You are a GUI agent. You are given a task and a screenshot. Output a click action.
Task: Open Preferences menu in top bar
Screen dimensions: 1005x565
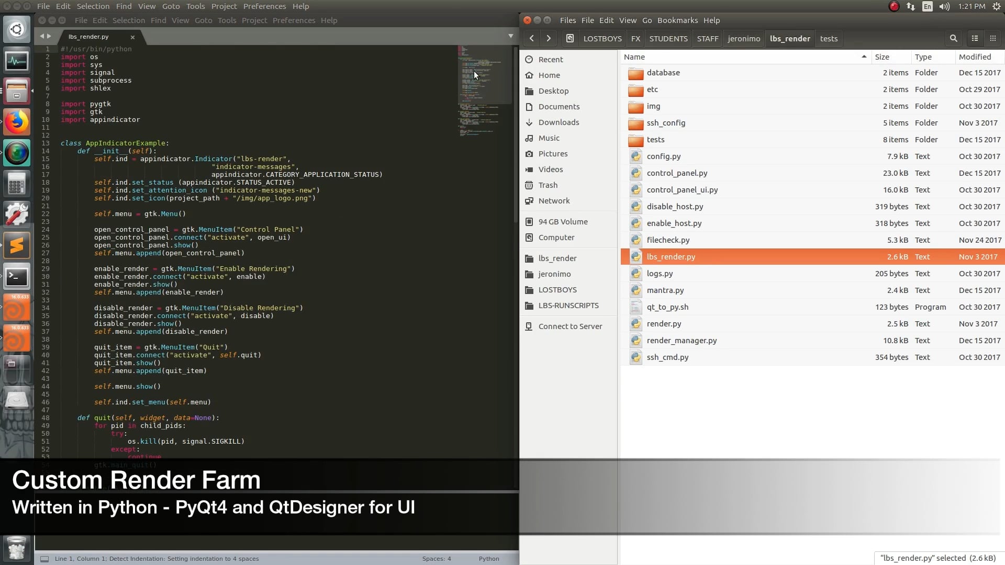tap(264, 6)
